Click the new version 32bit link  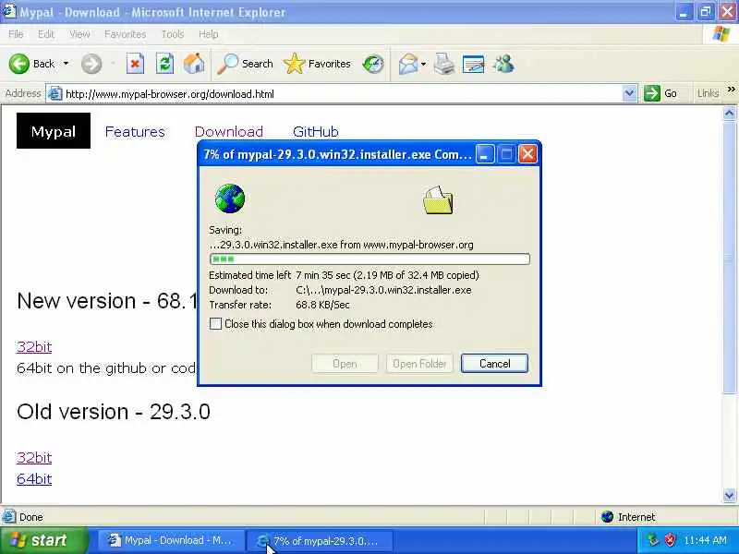pos(34,347)
